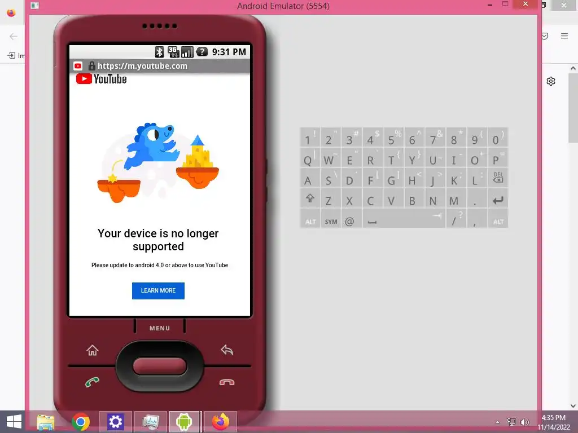578x433 pixels.
Task: Click the Q key
Action: 310,158
